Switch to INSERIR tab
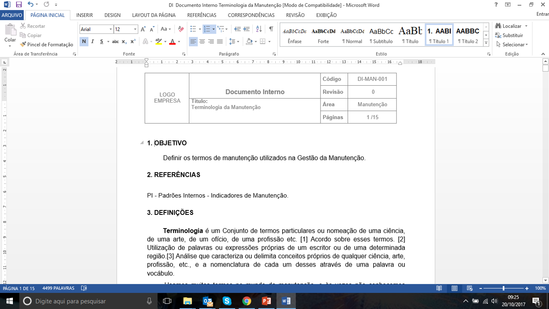The image size is (549, 309). click(x=84, y=15)
